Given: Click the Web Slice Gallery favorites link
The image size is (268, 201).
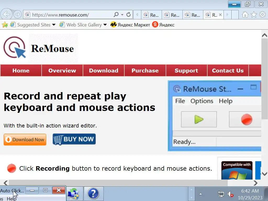Looking at the screenshot, I should tap(81, 25).
